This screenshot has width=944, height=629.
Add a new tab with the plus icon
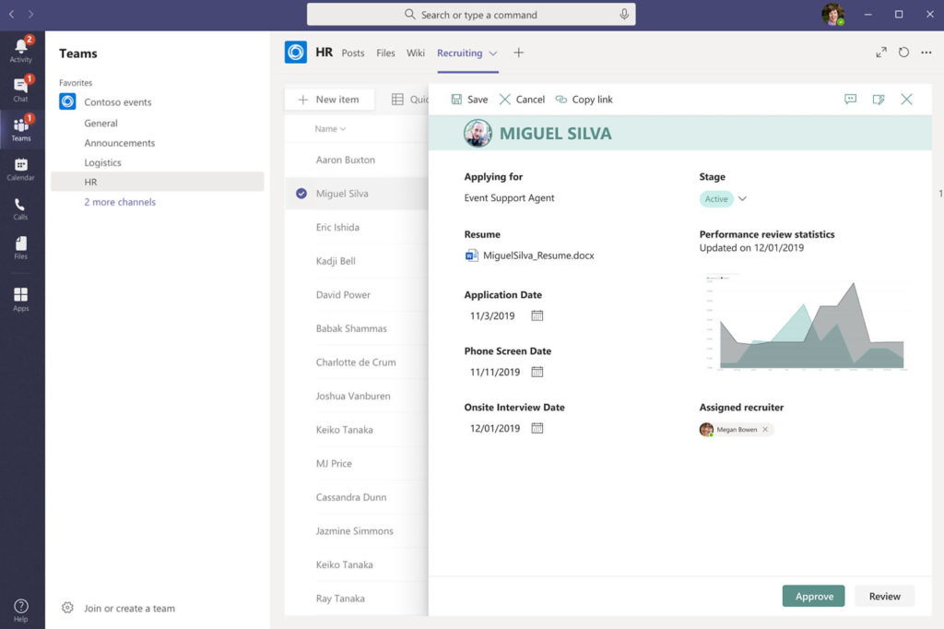518,53
